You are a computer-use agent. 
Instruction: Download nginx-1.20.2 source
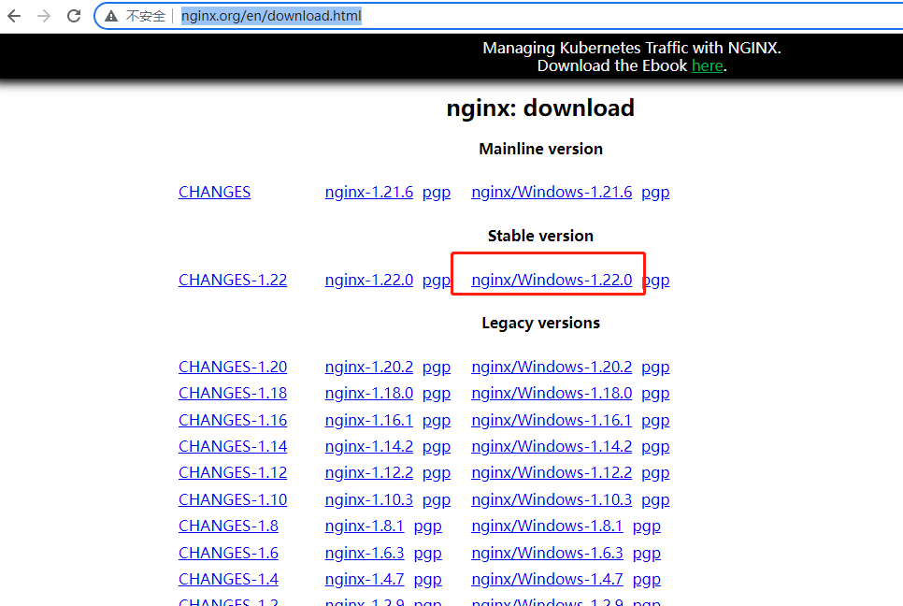[368, 367]
